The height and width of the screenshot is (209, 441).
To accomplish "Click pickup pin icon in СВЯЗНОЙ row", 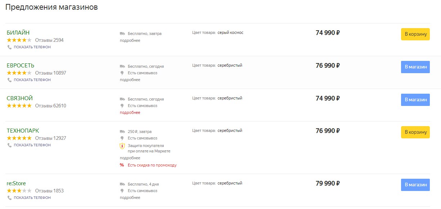I will [x=122, y=106].
